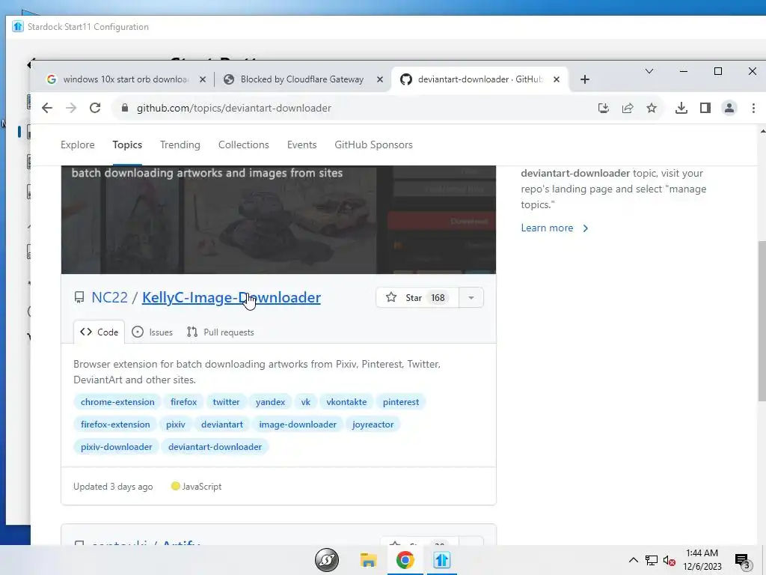
Task: Expand the star lists dropdown arrow
Action: tap(471, 297)
